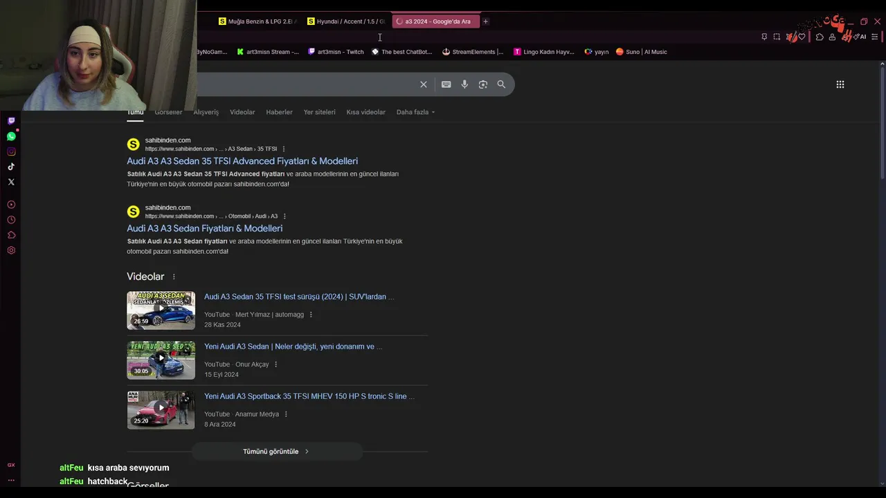Open Twitch in the browser sidebar

point(11,121)
